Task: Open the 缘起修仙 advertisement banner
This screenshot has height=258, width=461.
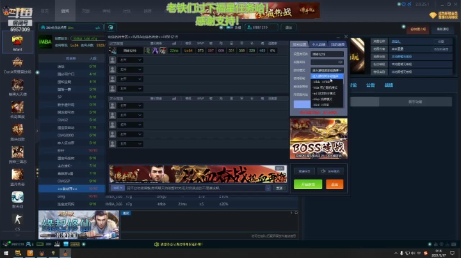Action: (79, 225)
